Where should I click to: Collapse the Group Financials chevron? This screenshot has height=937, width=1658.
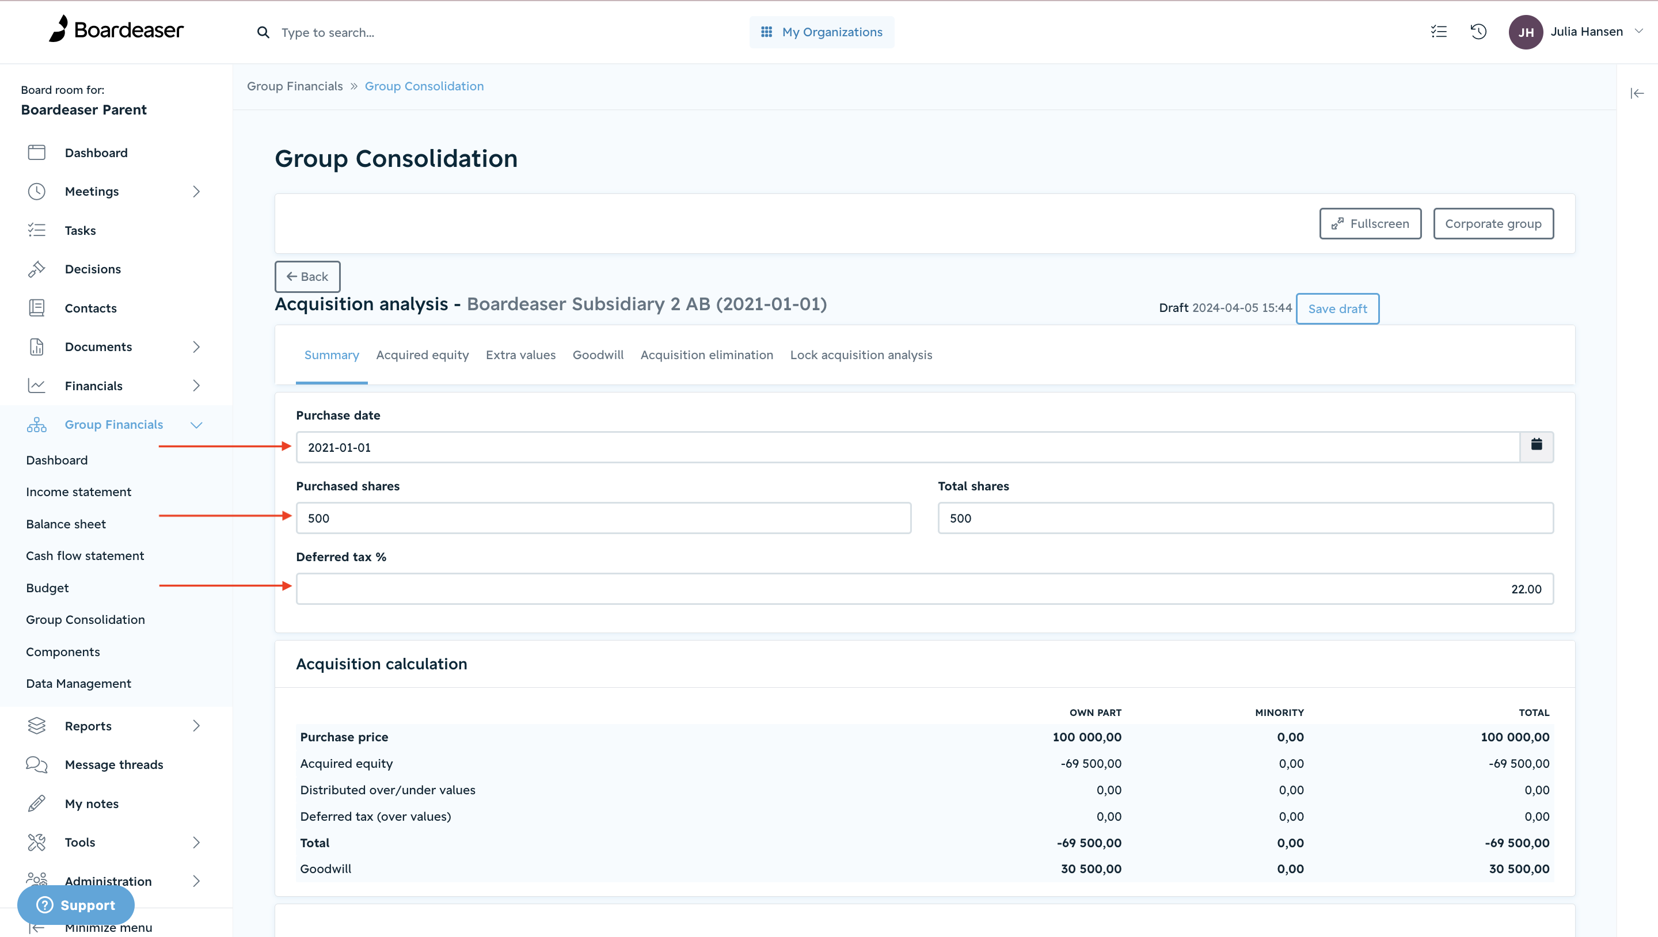196,425
